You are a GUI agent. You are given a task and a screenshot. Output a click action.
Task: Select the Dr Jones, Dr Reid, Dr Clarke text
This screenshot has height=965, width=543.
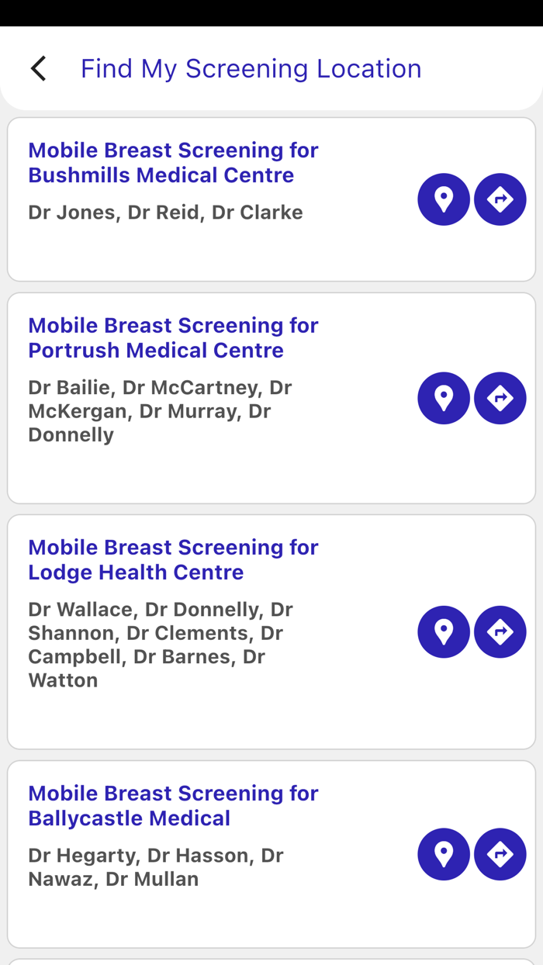point(165,213)
